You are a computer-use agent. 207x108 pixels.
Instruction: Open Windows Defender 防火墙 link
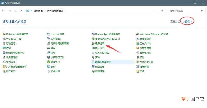[x=154, y=34]
